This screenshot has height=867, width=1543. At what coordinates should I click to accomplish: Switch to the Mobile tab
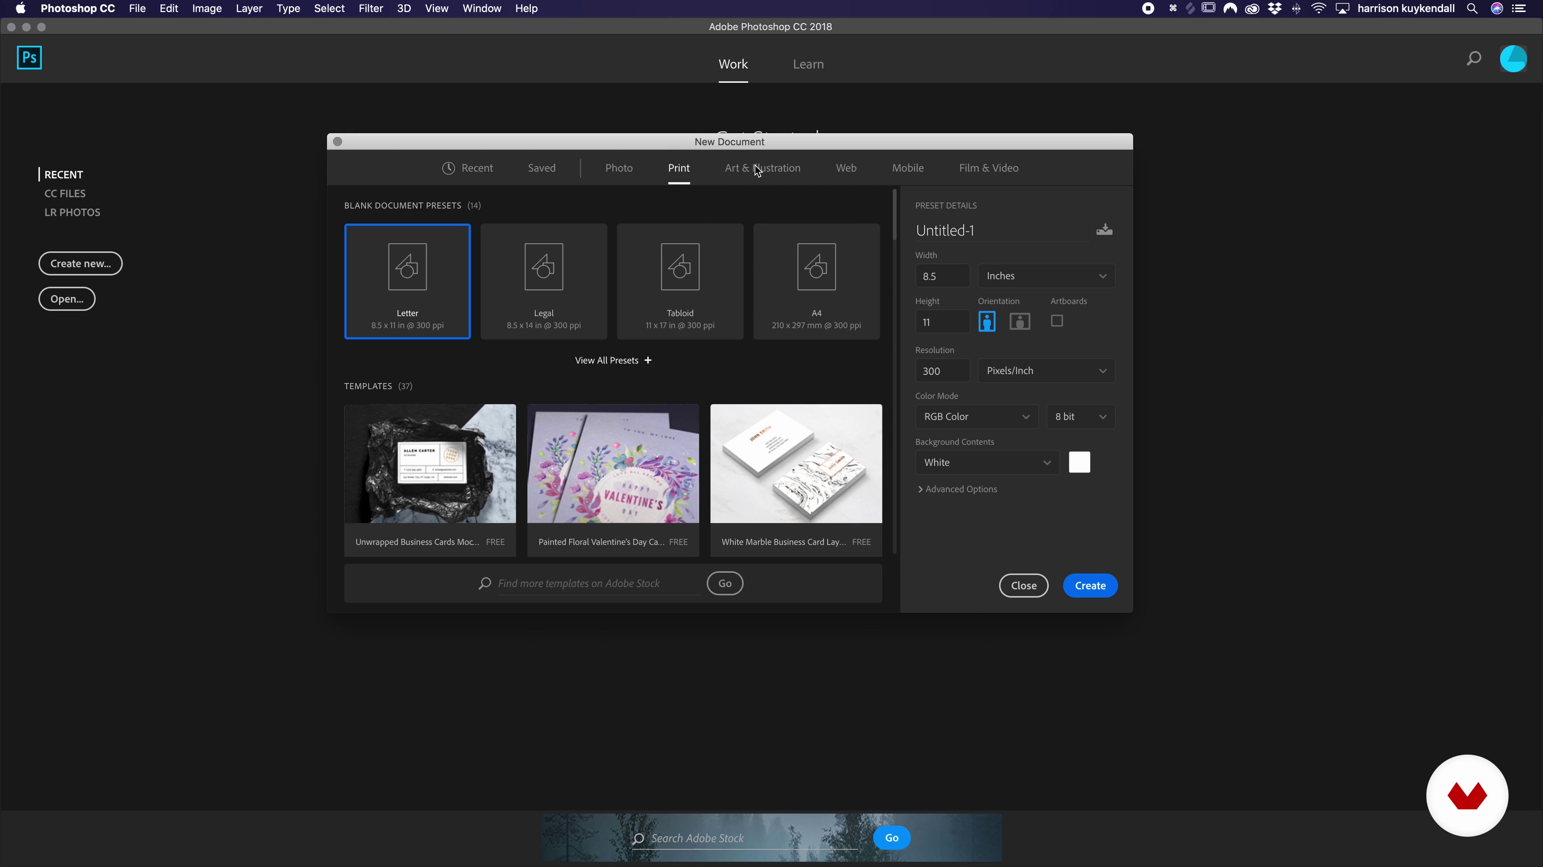907,168
